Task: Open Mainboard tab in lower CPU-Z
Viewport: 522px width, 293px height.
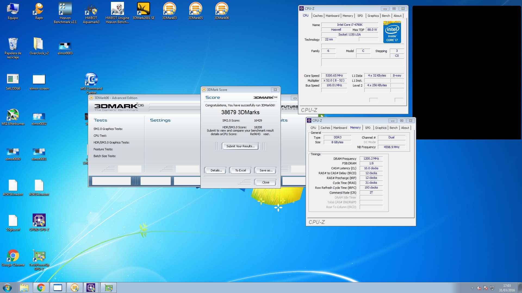Action: point(340,128)
